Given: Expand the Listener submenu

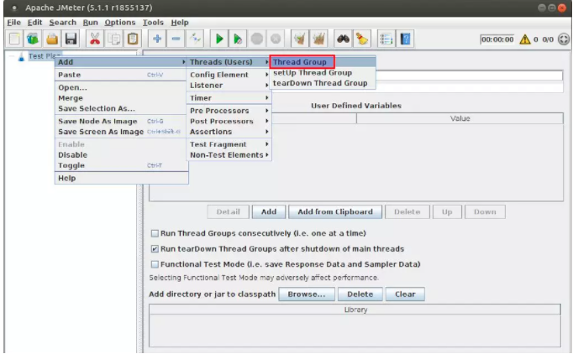Looking at the screenshot, I should tap(229, 86).
